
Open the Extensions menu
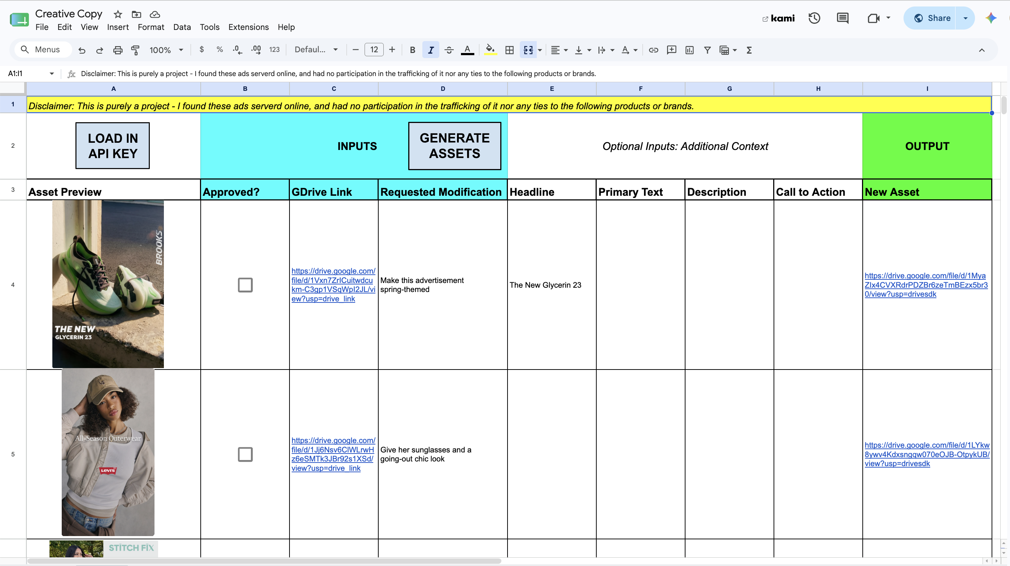[249, 27]
